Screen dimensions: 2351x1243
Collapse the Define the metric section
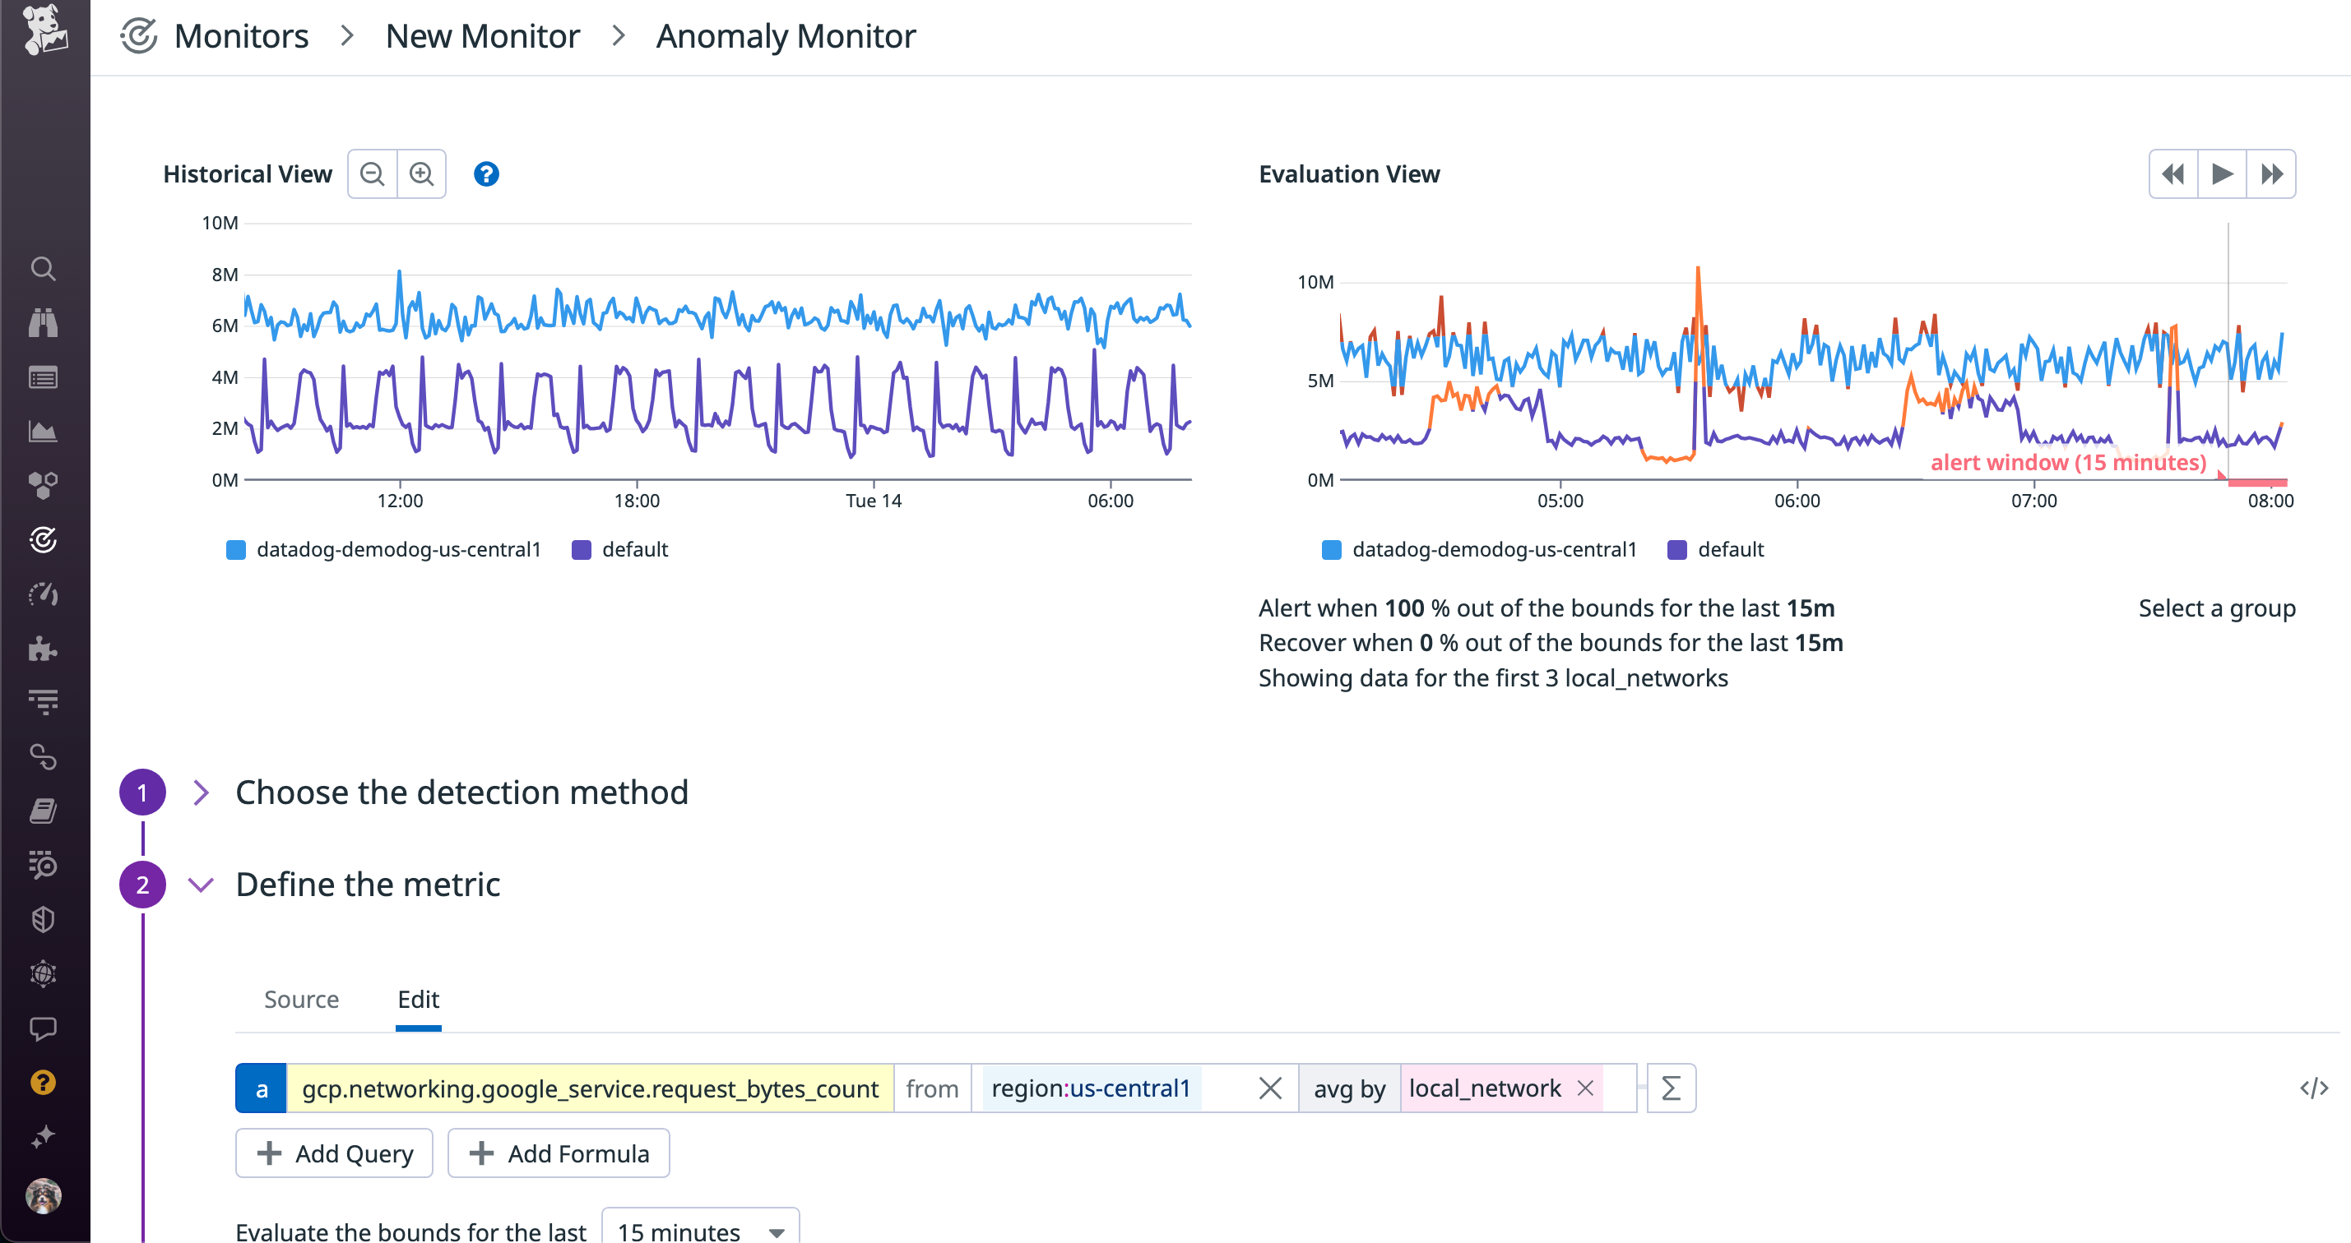[x=201, y=885]
